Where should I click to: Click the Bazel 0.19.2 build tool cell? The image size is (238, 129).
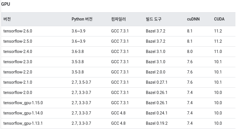[x=157, y=123]
